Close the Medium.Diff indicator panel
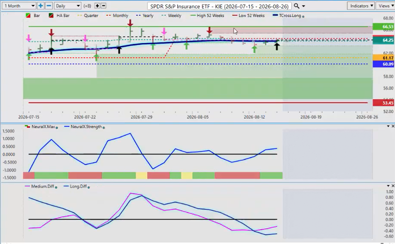The image size is (395, 244). [x=393, y=186]
